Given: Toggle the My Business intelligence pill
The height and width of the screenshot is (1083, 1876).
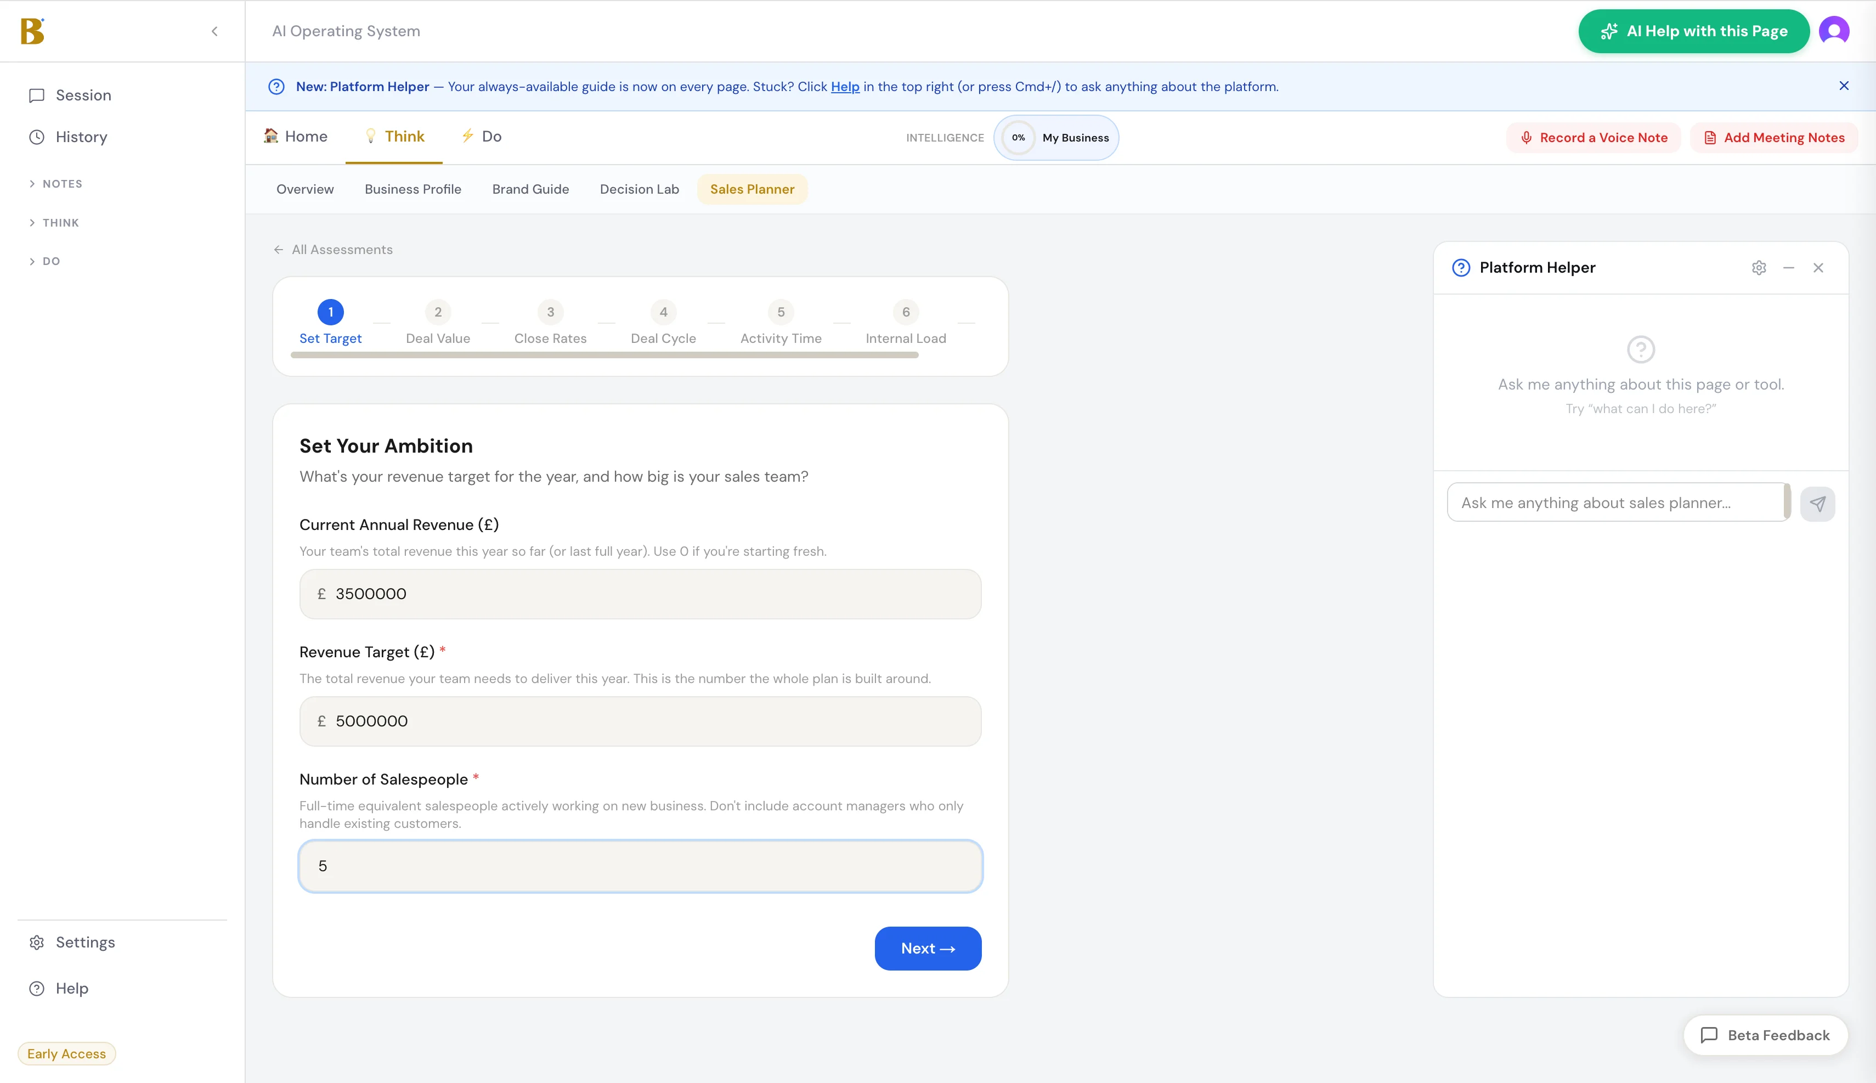Looking at the screenshot, I should tap(1056, 138).
